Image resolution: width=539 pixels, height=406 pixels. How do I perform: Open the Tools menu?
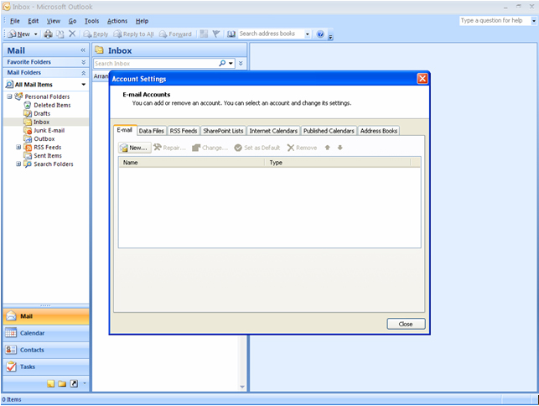[x=91, y=20]
